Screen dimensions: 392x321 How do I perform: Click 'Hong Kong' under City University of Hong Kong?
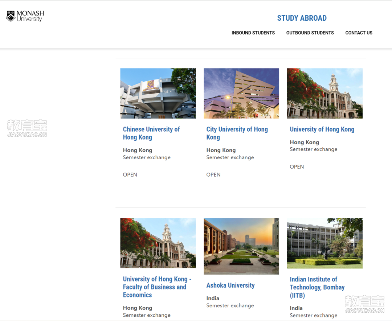point(221,150)
